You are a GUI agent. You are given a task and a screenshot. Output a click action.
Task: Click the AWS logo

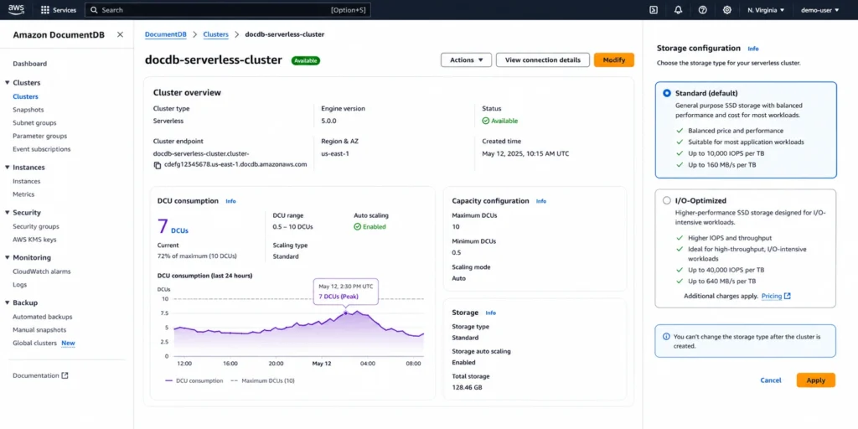[16, 9]
